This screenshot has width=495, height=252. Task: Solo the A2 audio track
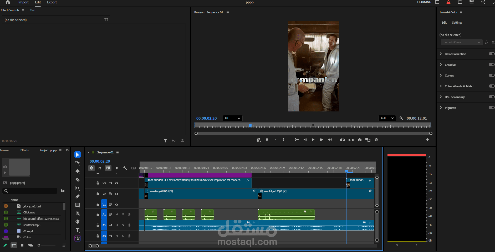(123, 225)
